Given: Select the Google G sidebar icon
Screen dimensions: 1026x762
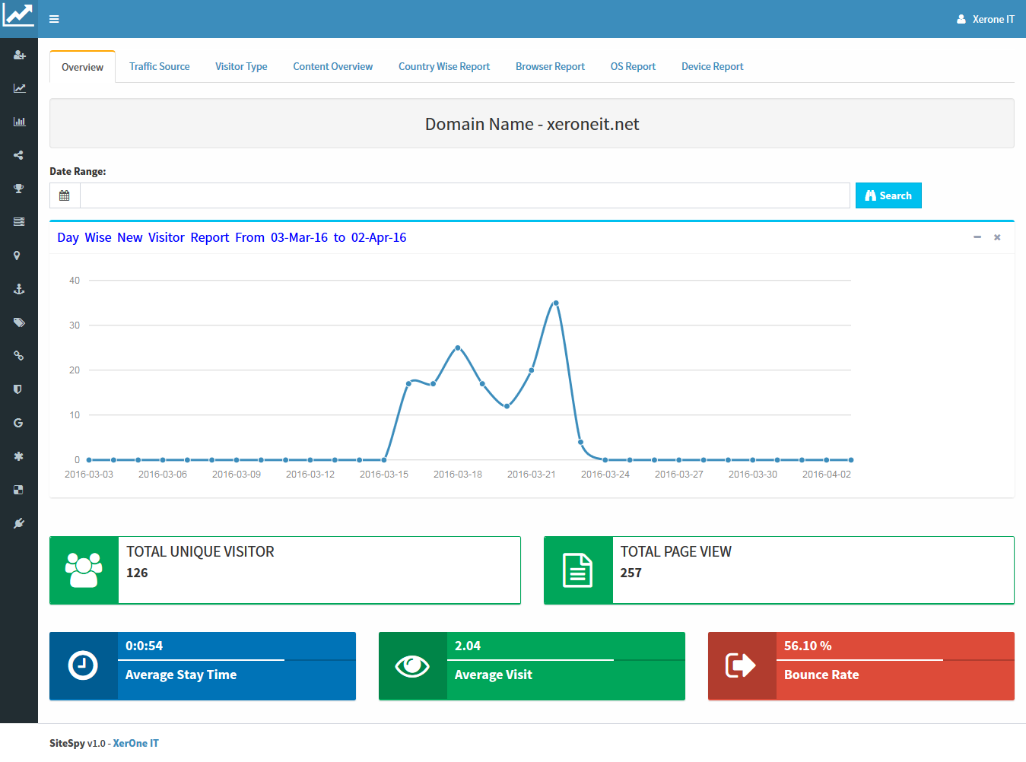Looking at the screenshot, I should tap(18, 423).
